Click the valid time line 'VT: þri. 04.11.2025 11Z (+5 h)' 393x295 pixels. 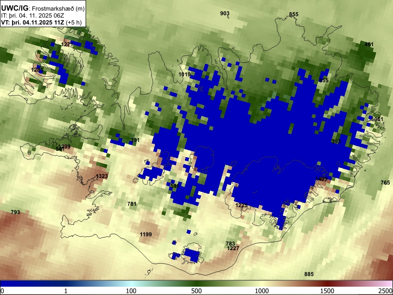coord(41,22)
